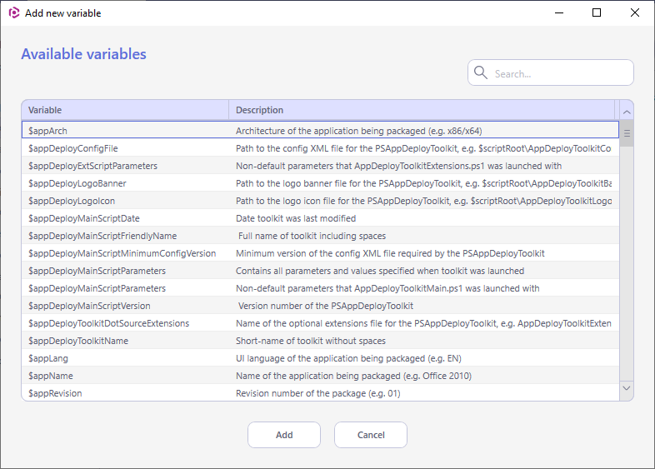Click description 'Revision number of the package'

tap(317, 393)
